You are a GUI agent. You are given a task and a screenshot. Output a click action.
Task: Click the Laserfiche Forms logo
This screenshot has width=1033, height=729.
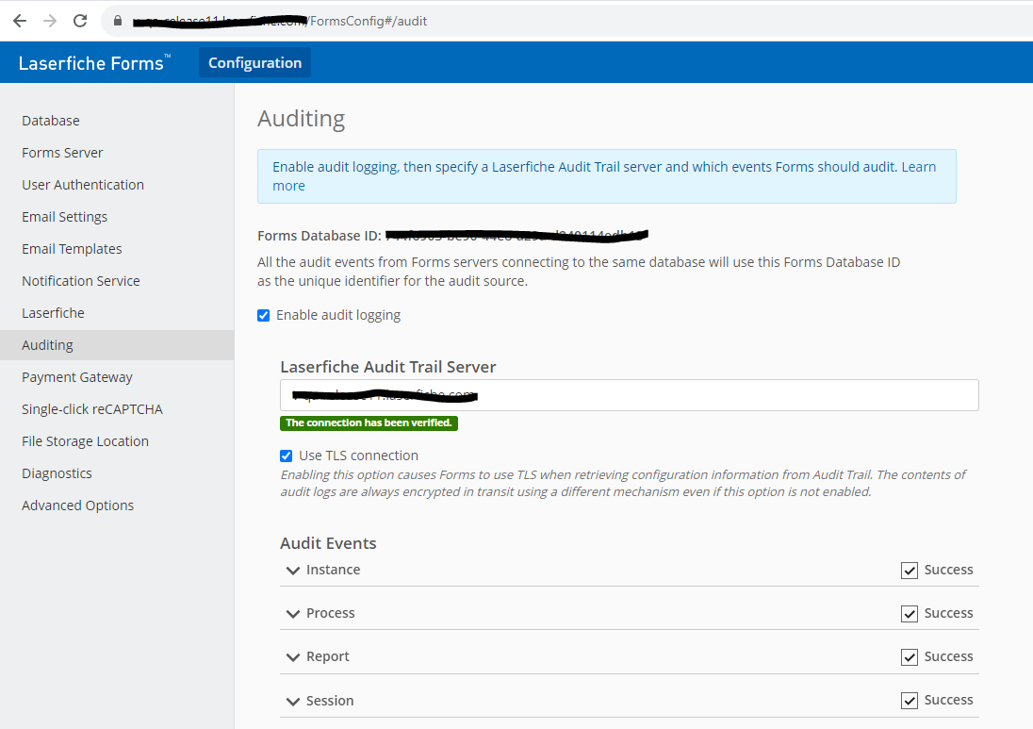point(94,62)
